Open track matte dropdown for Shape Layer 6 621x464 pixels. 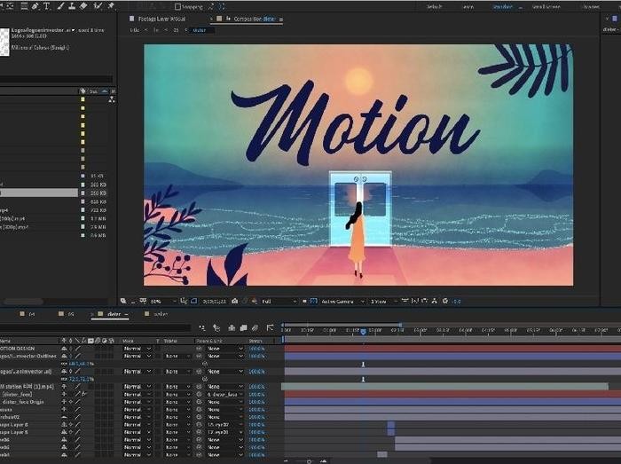[177, 425]
